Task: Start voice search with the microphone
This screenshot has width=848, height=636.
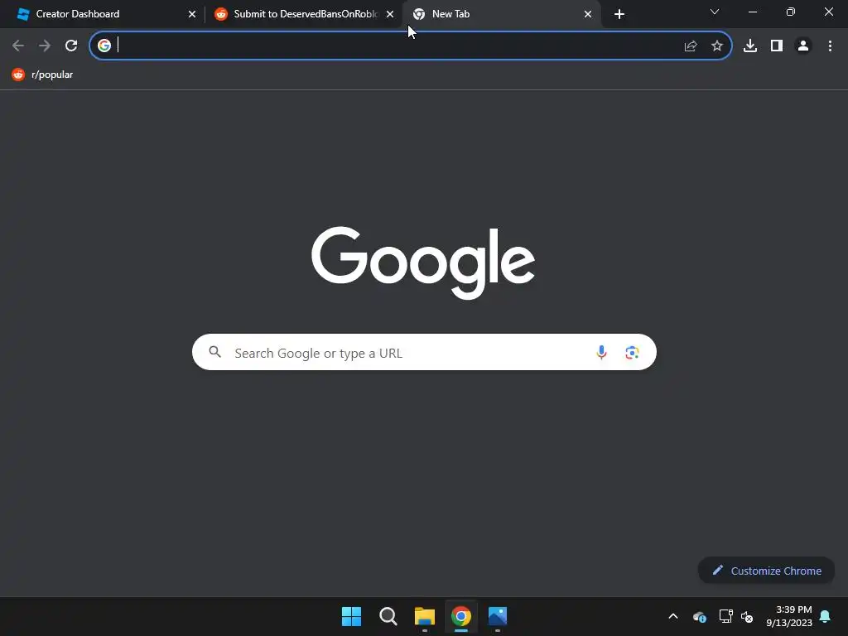Action: [x=601, y=353]
